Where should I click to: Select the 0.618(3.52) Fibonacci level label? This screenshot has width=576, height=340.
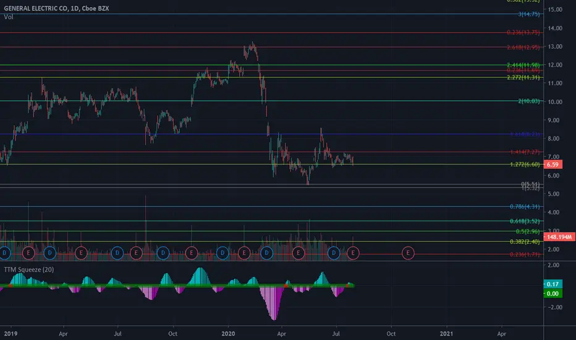(525, 221)
